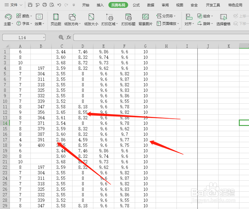Expand the Name Box dropdown arrow

(44, 37)
